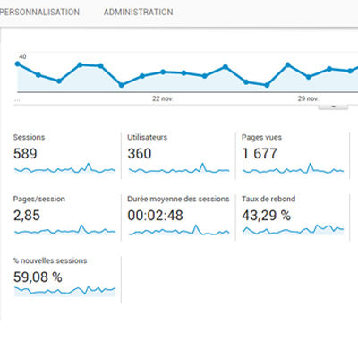Click the 22 nov. date label
Screen dimensions: 358x358
(x=163, y=98)
